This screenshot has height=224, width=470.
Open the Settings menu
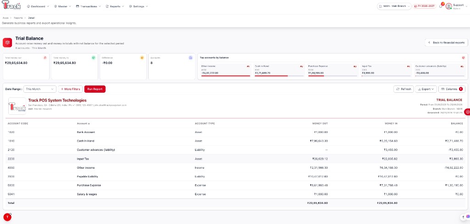click(139, 6)
